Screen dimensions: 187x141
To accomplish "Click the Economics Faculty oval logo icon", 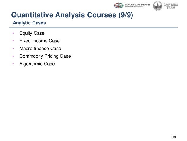I will pyautogui.click(x=119, y=5).
